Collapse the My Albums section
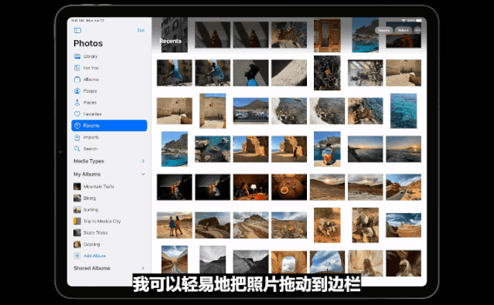This screenshot has height=305, width=494. click(143, 174)
